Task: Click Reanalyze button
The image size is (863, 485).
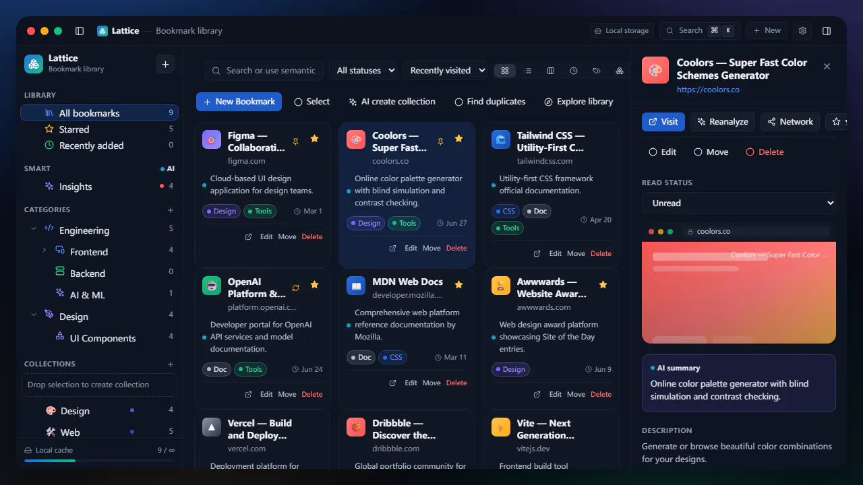Action: click(723, 122)
